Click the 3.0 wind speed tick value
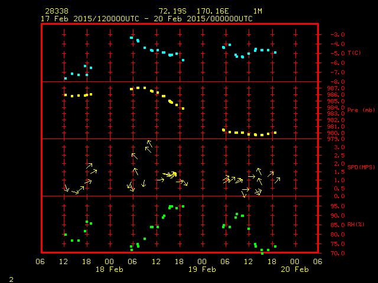Image resolution: width=378 pixels, height=283 pixels. click(339, 147)
